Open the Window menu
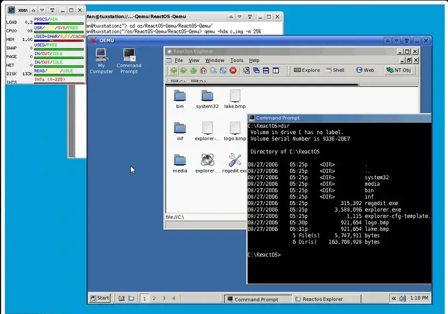The image size is (448, 314). click(x=214, y=60)
